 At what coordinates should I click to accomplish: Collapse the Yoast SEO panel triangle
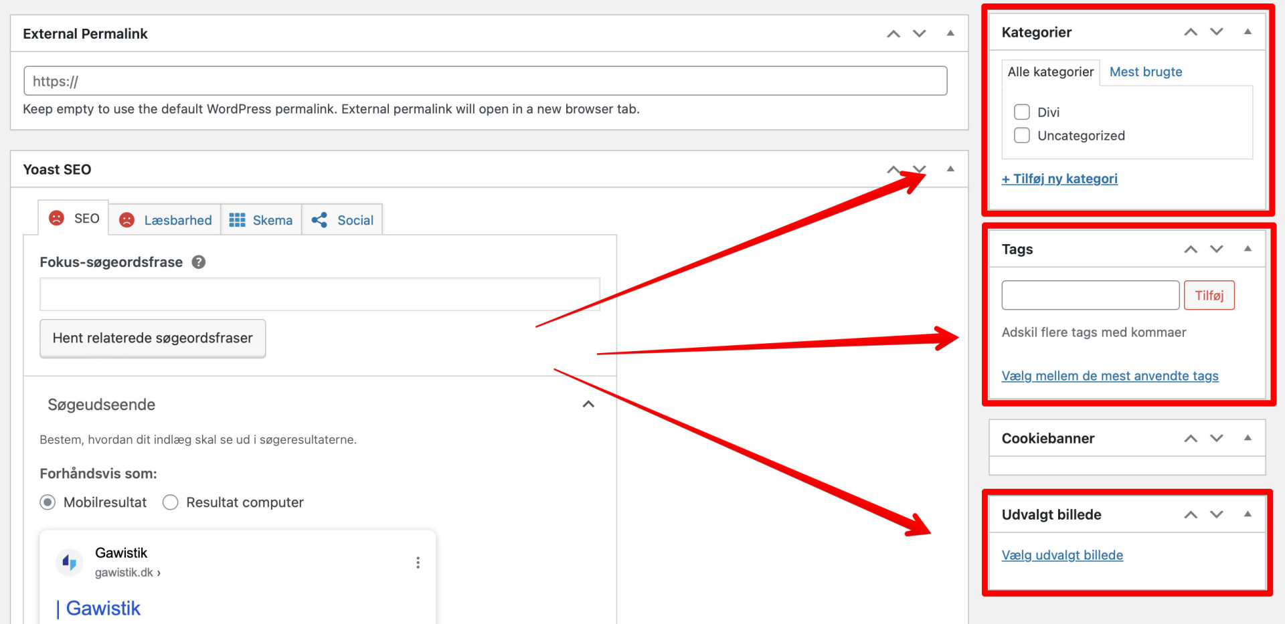click(950, 169)
